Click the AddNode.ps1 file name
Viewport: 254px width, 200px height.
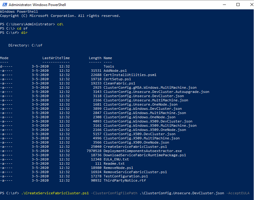pyautogui.click(x=115, y=71)
